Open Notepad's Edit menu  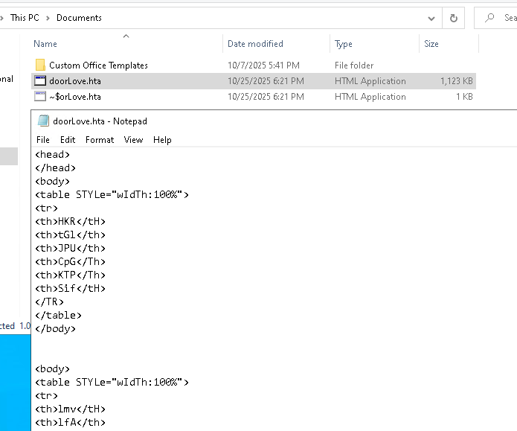click(68, 139)
